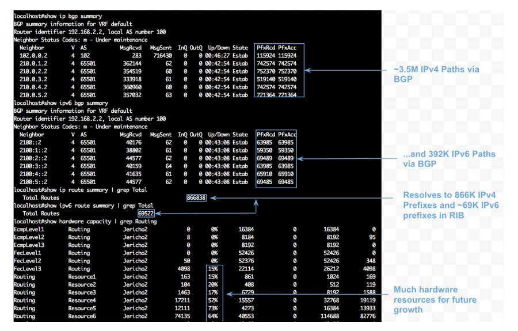Click the 20% utilization value
This screenshot has height=331, width=518.
pos(213,285)
